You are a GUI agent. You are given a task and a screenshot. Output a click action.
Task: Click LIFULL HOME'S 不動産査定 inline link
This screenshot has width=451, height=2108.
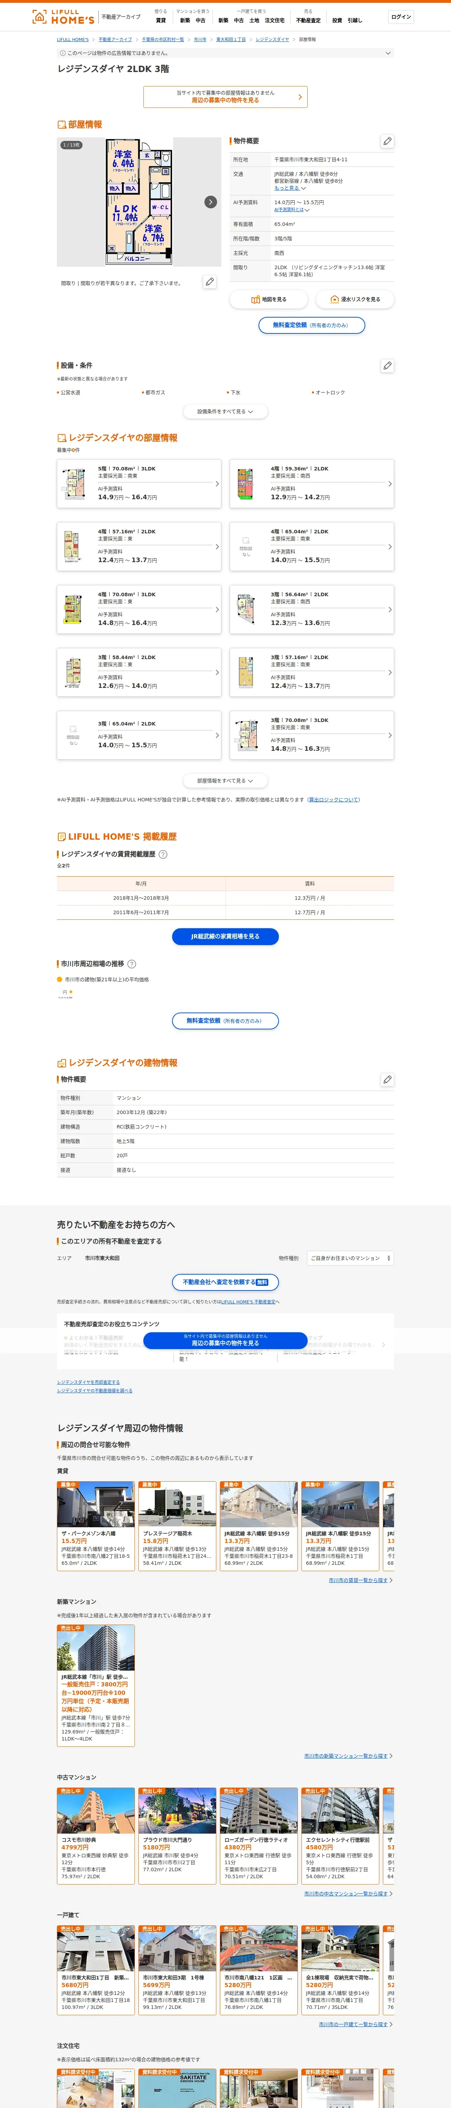pyautogui.click(x=248, y=1302)
